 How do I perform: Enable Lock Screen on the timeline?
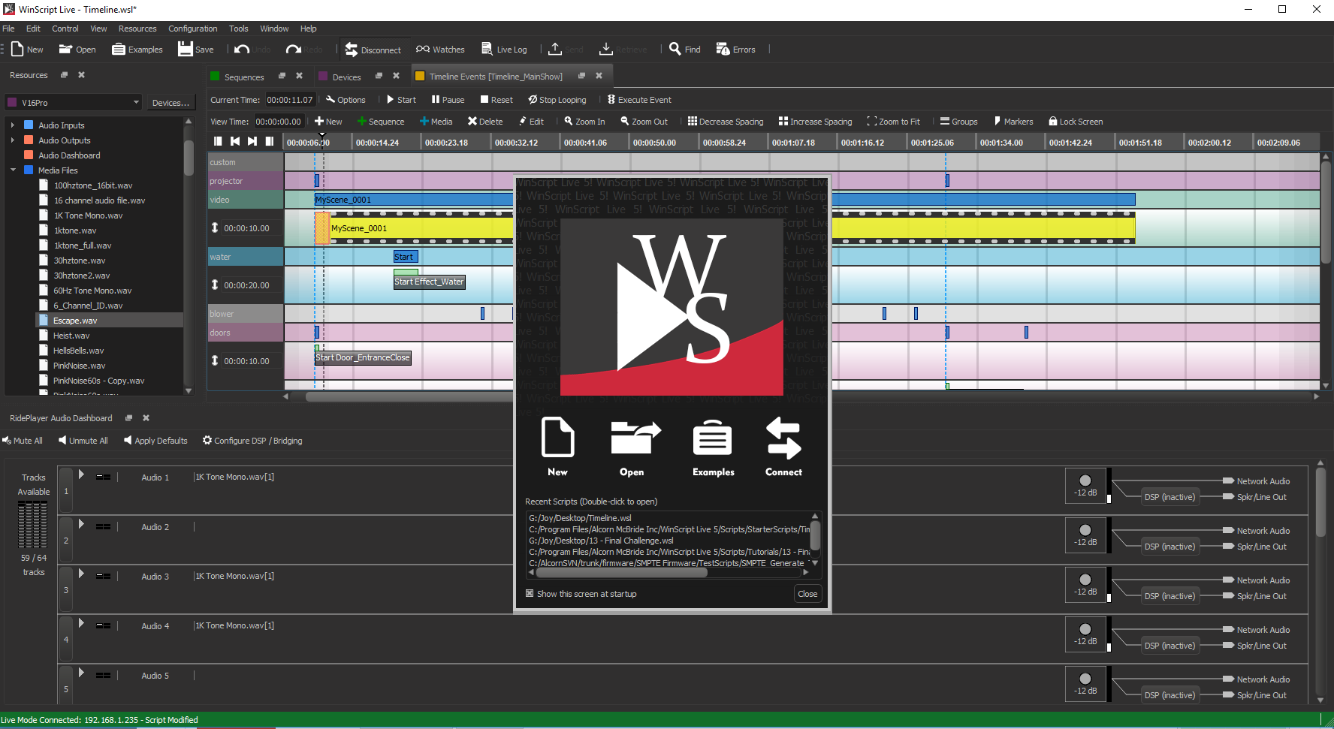(x=1076, y=121)
